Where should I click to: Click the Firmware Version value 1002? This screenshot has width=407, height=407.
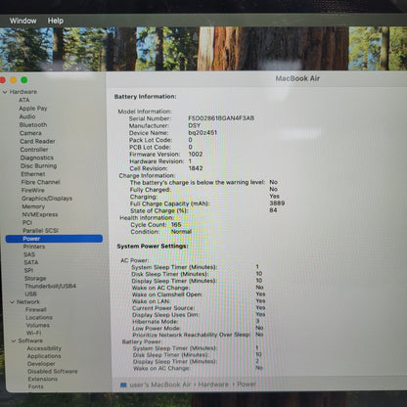(x=196, y=154)
